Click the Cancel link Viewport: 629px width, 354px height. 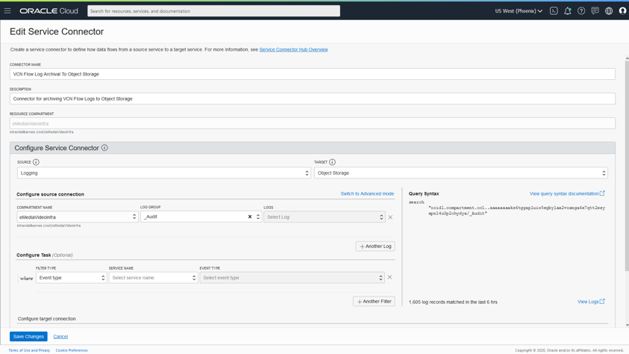[x=60, y=337]
